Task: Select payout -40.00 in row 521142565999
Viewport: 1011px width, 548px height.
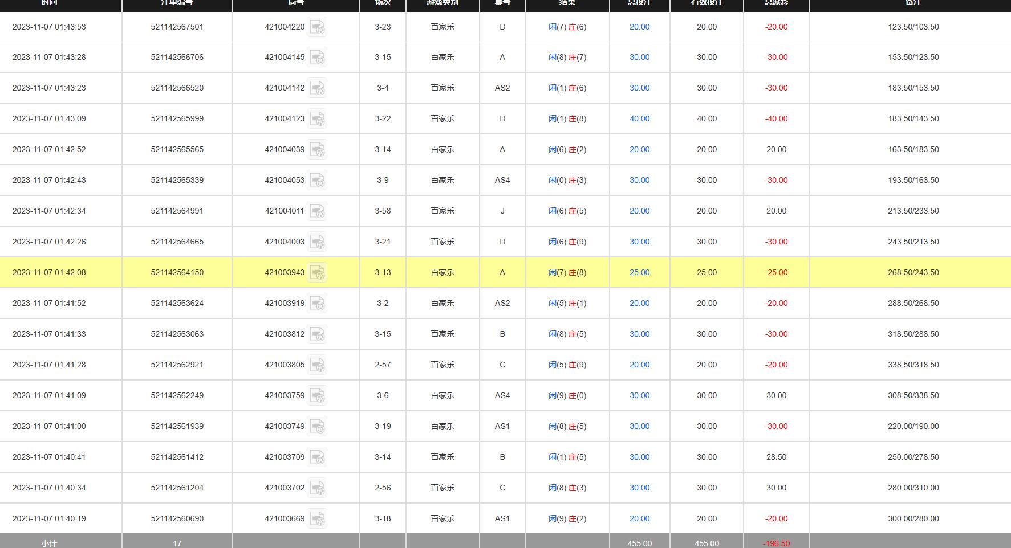Action: 776,118
